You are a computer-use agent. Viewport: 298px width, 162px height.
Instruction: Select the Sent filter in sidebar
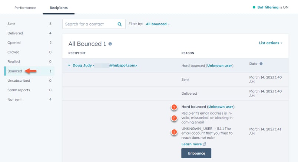coord(11,24)
